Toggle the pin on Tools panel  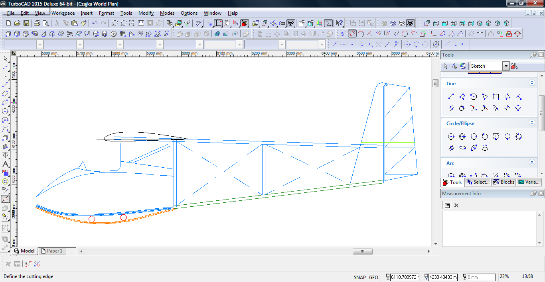(533, 55)
